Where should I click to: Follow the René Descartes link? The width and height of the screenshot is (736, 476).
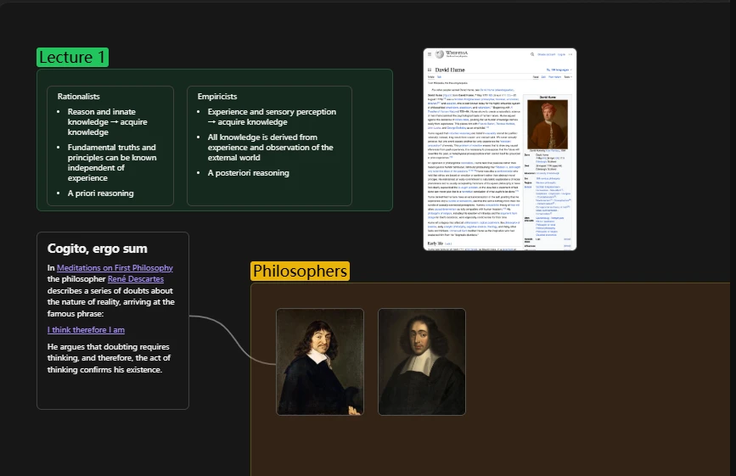click(136, 278)
